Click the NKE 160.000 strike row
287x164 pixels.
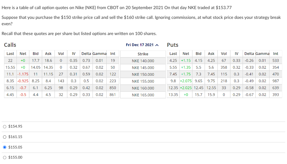(143, 88)
